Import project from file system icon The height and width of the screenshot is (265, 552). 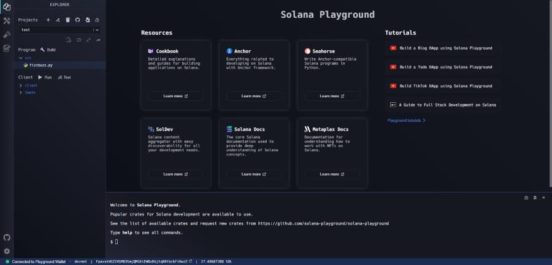pyautogui.click(x=87, y=20)
